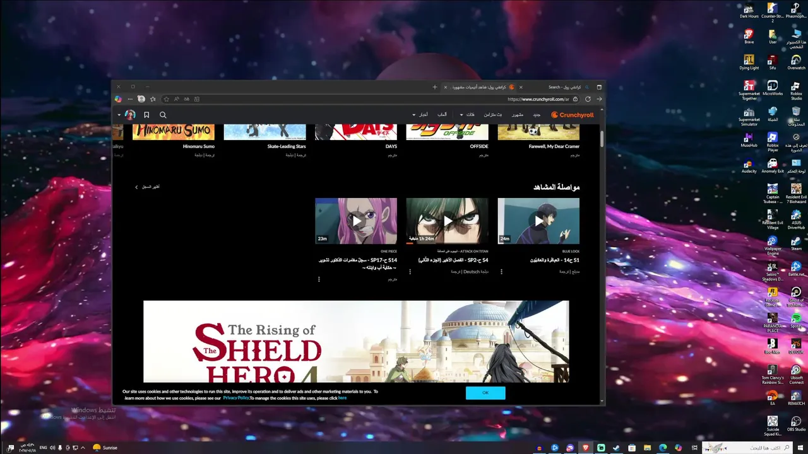
Task: Open the browser Copilot icon
Action: pyautogui.click(x=118, y=99)
